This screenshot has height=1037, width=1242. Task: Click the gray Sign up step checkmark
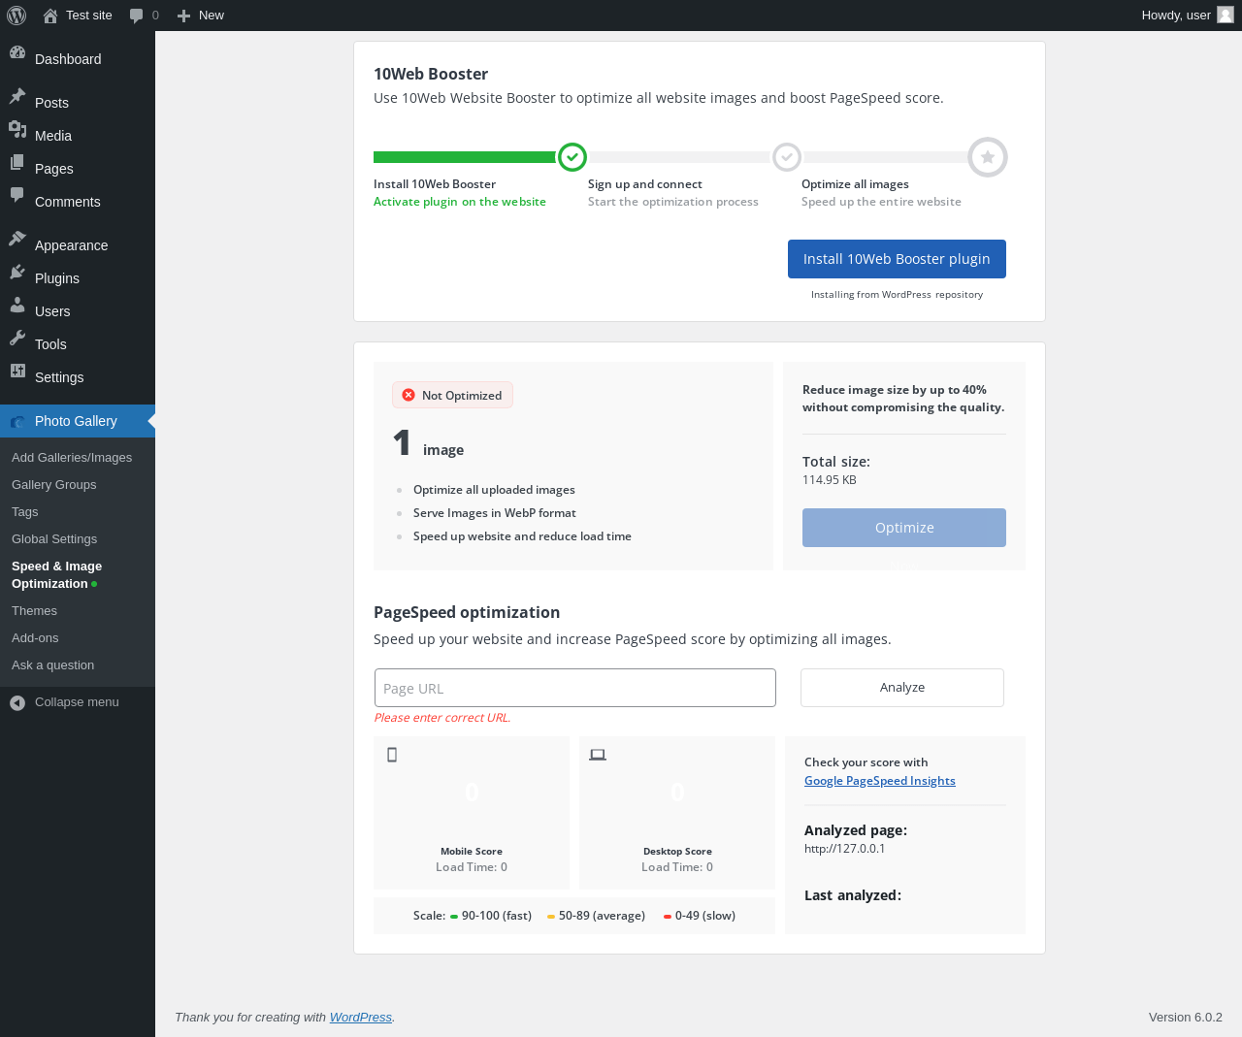(787, 156)
